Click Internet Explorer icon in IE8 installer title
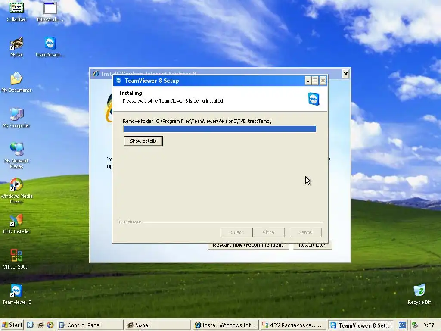 96,73
